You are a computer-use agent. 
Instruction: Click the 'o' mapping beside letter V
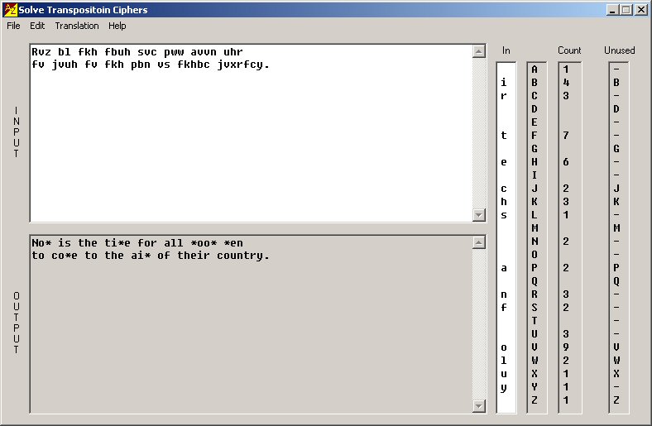[x=504, y=347]
